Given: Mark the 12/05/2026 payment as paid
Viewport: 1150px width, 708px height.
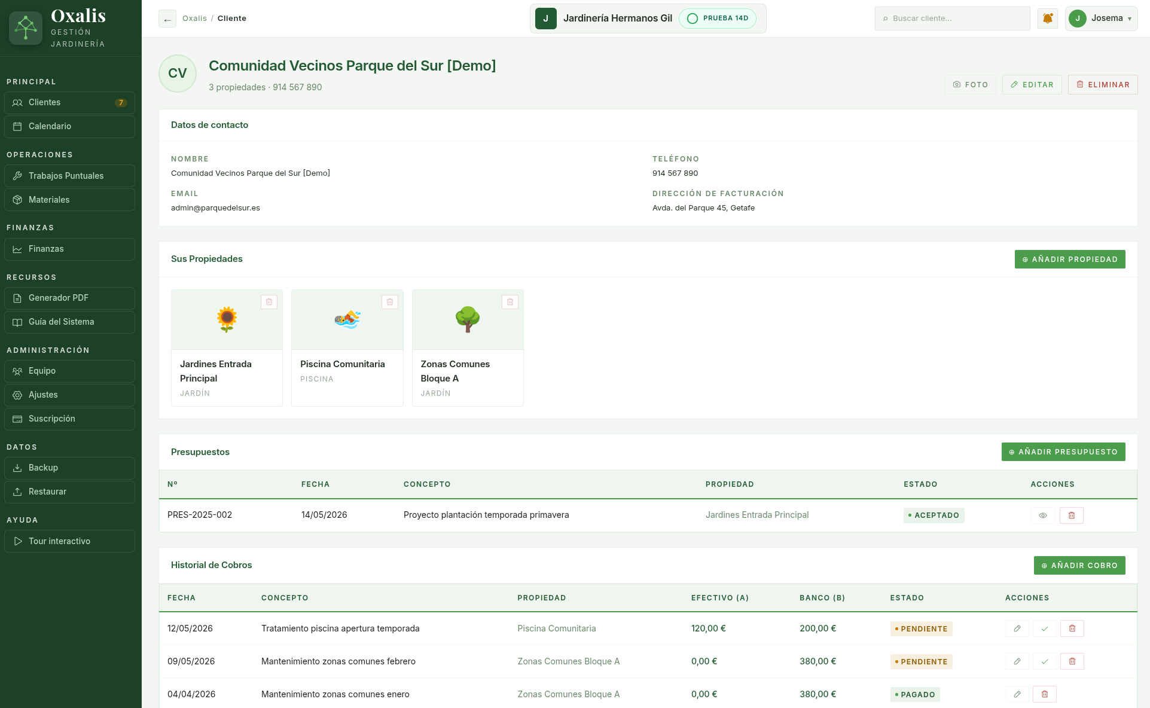Looking at the screenshot, I should (1045, 628).
